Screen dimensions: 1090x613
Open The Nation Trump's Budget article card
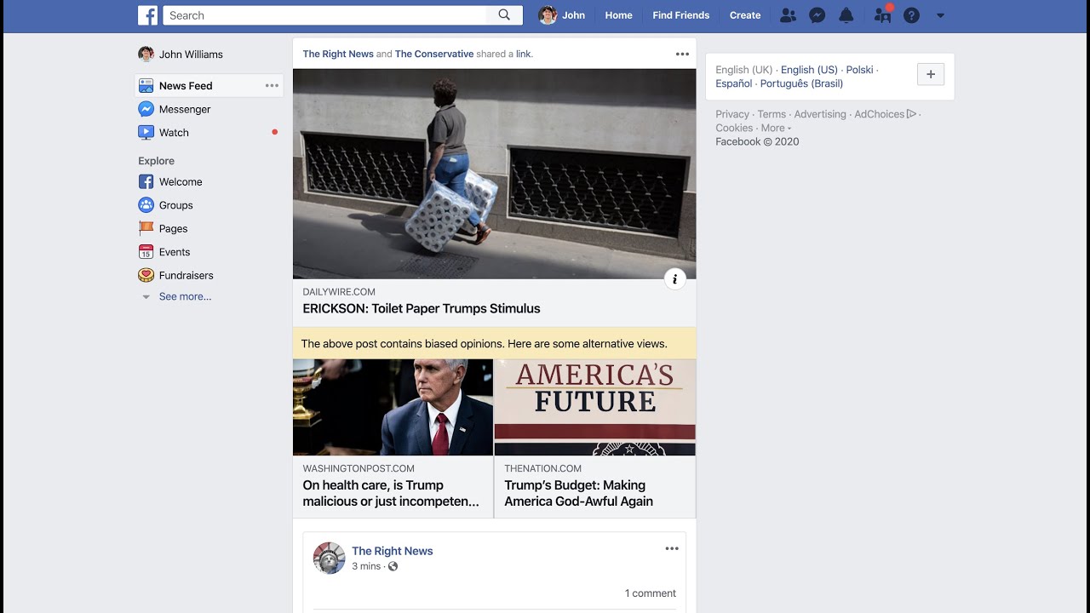pyautogui.click(x=594, y=438)
